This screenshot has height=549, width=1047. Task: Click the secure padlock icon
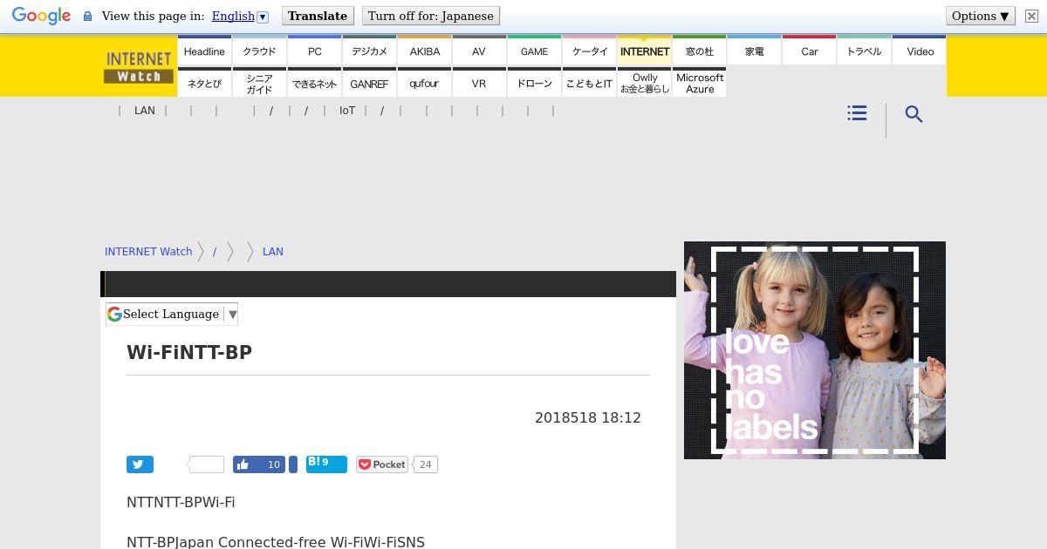pyautogui.click(x=87, y=17)
